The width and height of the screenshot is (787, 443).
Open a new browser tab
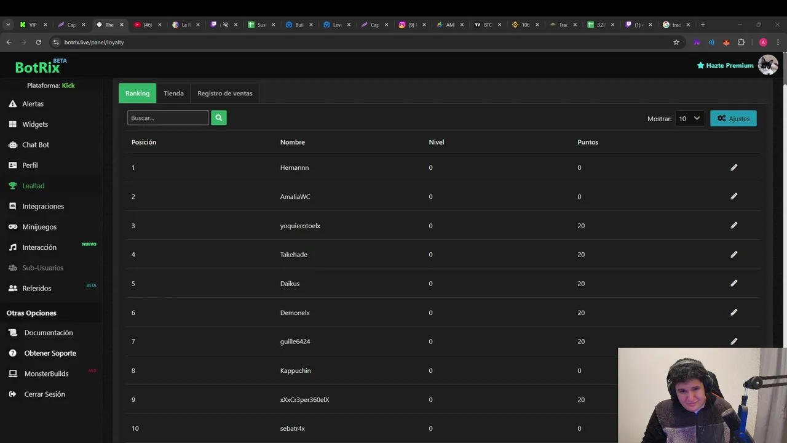pyautogui.click(x=703, y=25)
